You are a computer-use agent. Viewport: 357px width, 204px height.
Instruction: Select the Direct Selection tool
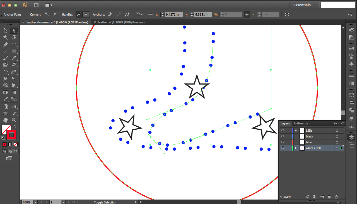click(x=14, y=31)
